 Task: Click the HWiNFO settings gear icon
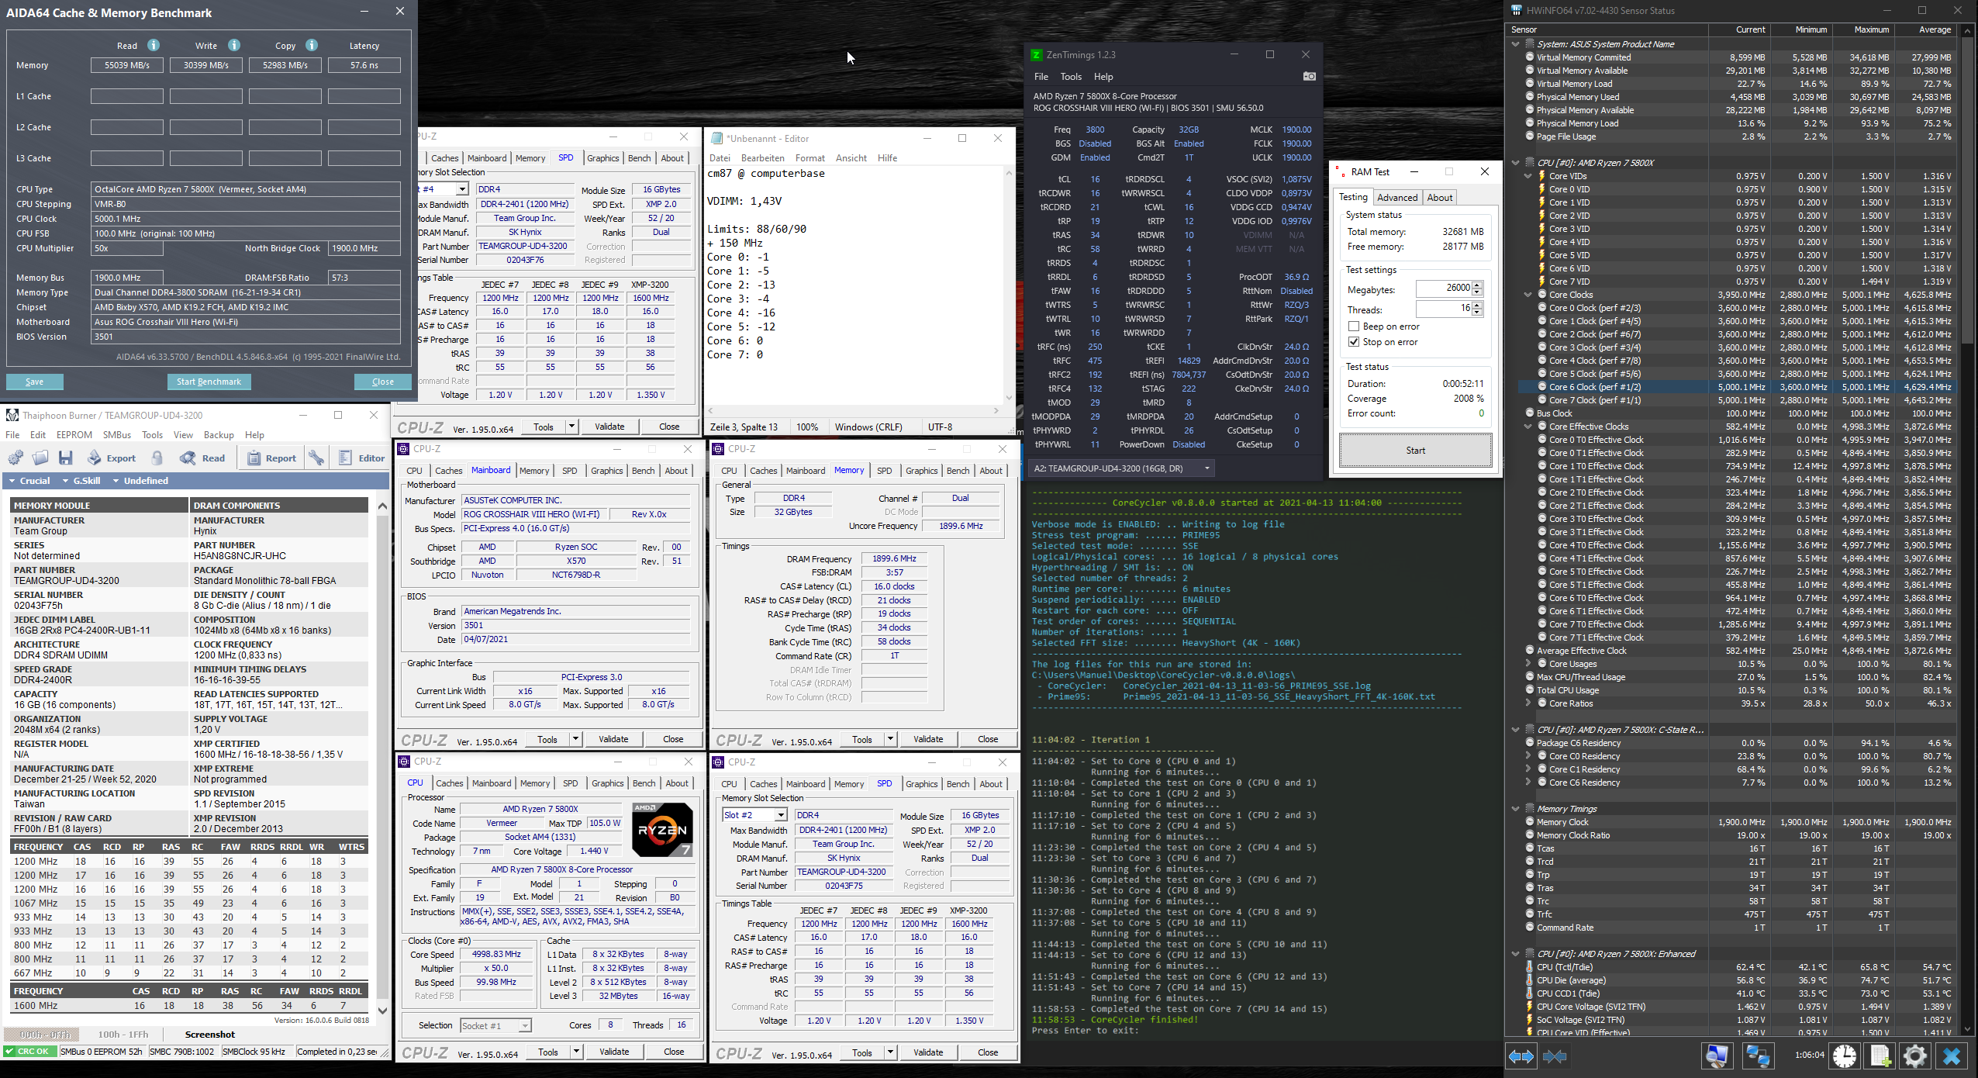click(x=1914, y=1056)
